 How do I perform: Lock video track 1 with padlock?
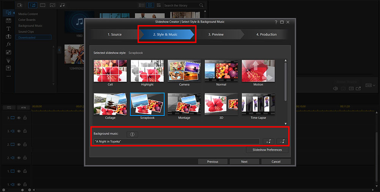click(25, 171)
